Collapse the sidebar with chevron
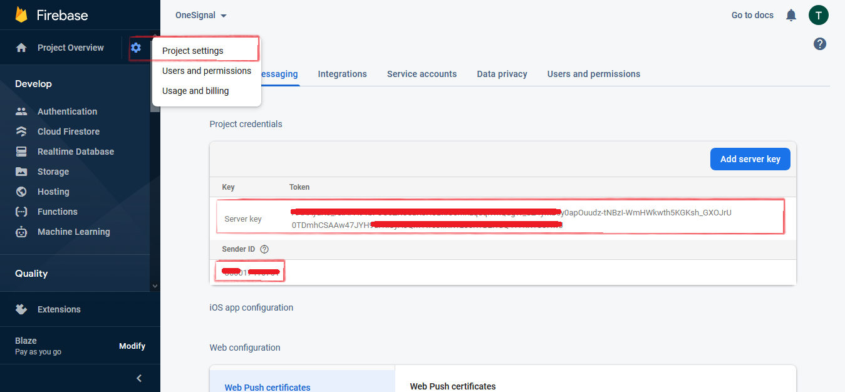This screenshot has width=845, height=392. pos(139,378)
